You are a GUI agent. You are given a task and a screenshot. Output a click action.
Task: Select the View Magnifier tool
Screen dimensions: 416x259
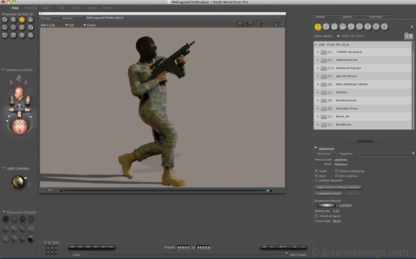click(x=13, y=35)
